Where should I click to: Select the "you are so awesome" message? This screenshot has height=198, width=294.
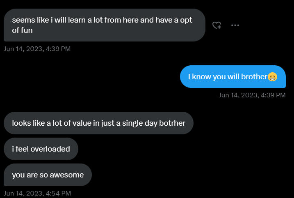[x=48, y=175]
